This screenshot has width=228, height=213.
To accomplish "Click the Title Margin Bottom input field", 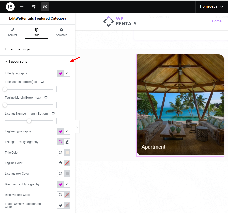I will point(63,89).
